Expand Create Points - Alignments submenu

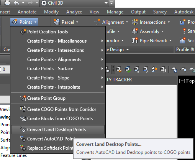click(x=58, y=59)
